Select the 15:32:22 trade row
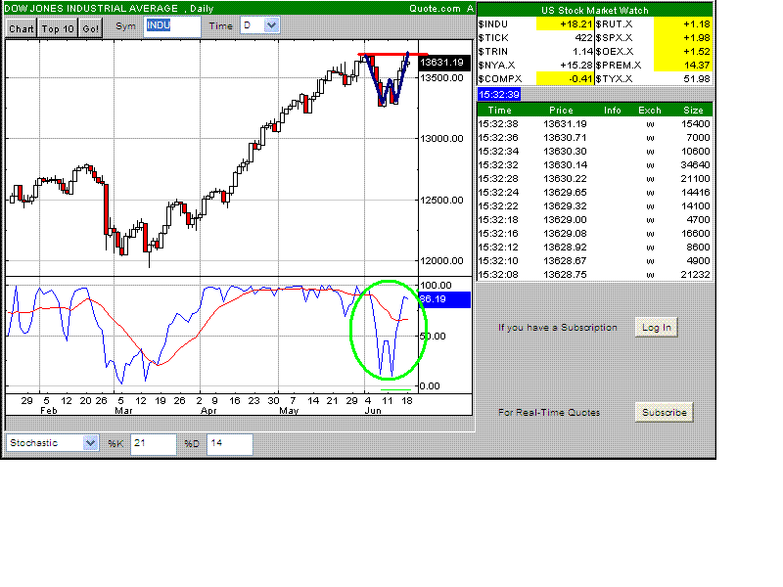783x587 pixels. coord(594,206)
